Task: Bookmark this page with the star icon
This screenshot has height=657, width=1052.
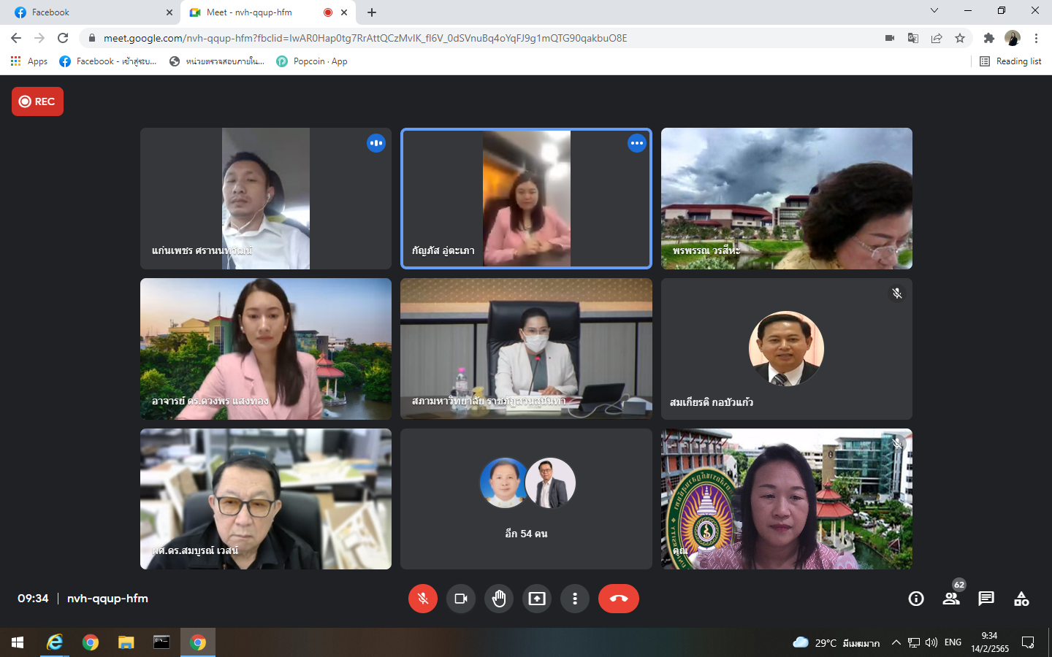Action: [960, 38]
